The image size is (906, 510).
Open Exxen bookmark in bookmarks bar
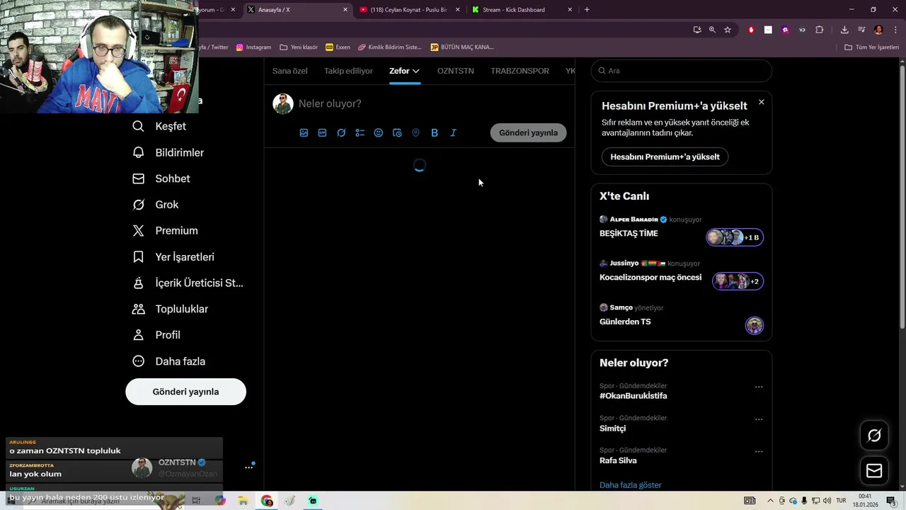338,47
